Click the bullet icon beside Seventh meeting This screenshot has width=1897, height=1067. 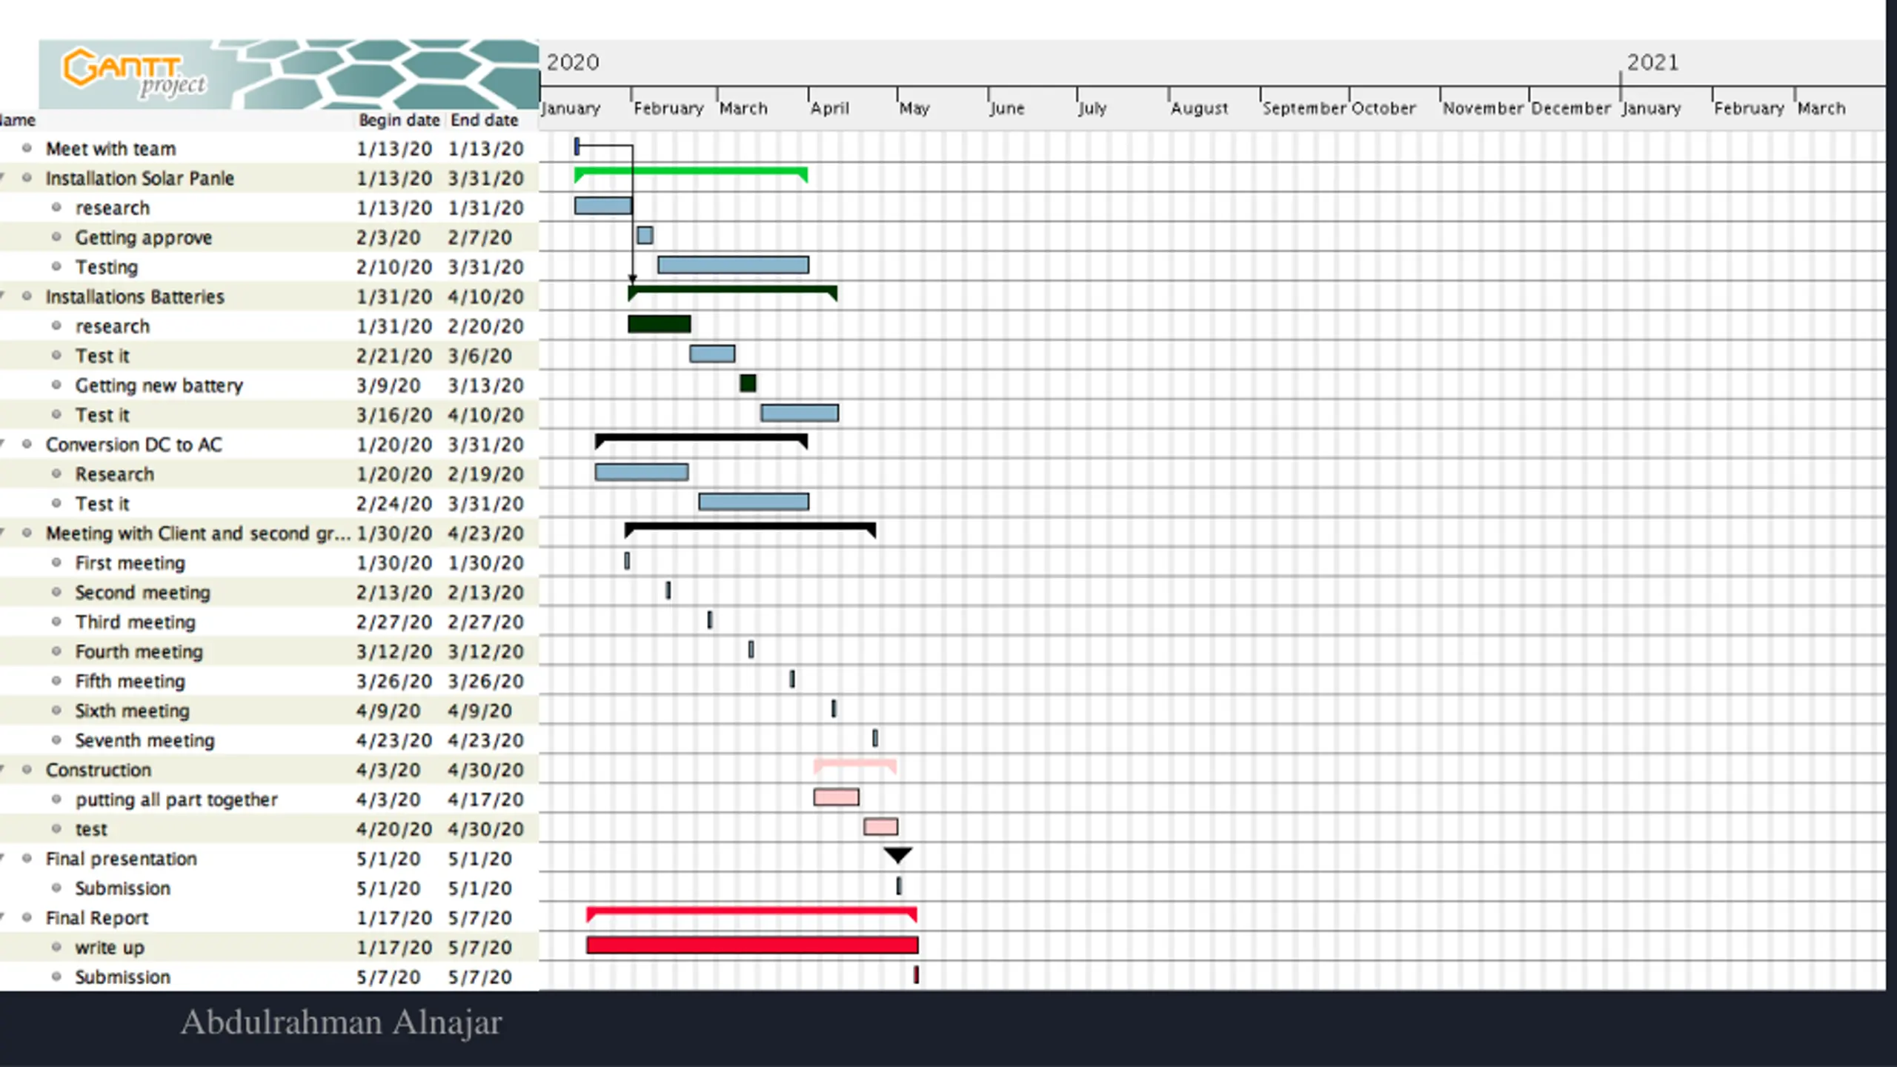[56, 740]
